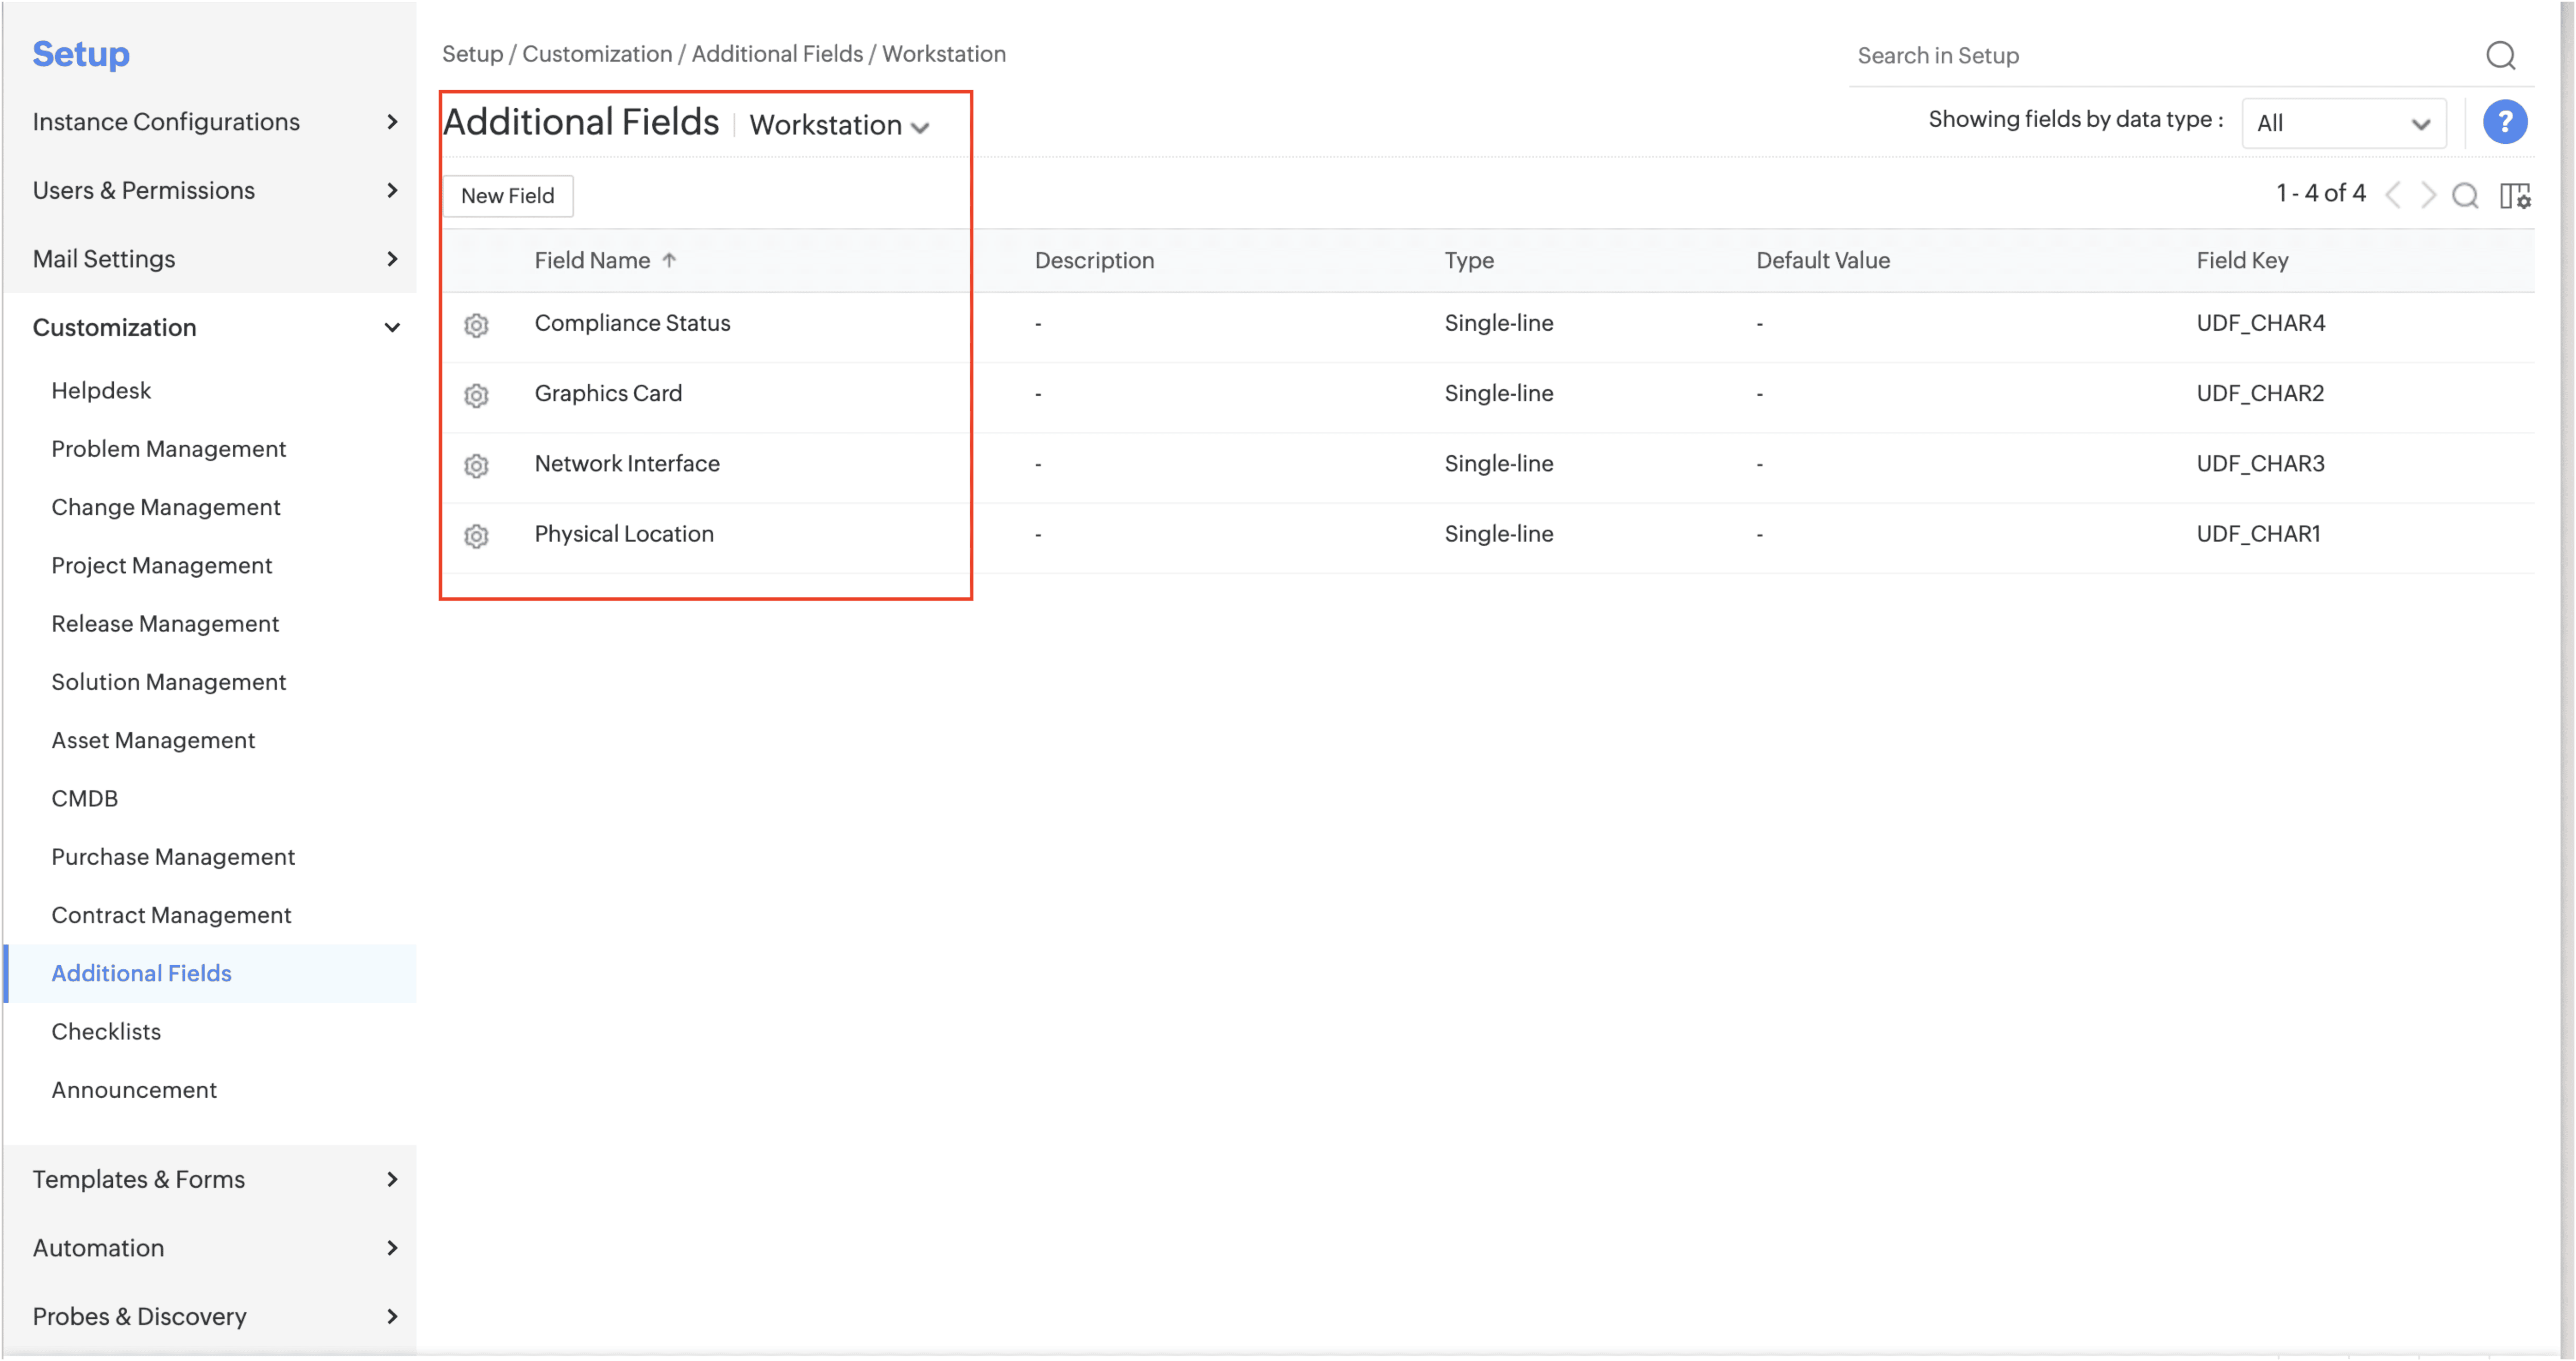Go to next page arrow

[x=2428, y=194]
